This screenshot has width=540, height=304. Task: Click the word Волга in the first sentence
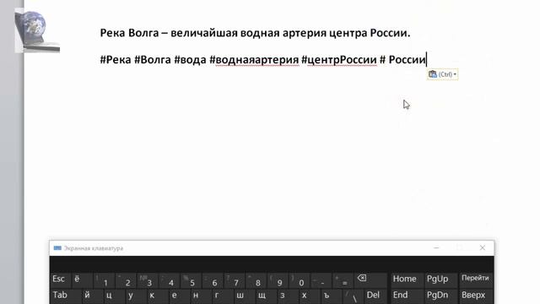coord(143,33)
